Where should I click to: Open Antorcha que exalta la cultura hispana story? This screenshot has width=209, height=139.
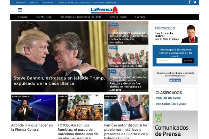(126, 65)
